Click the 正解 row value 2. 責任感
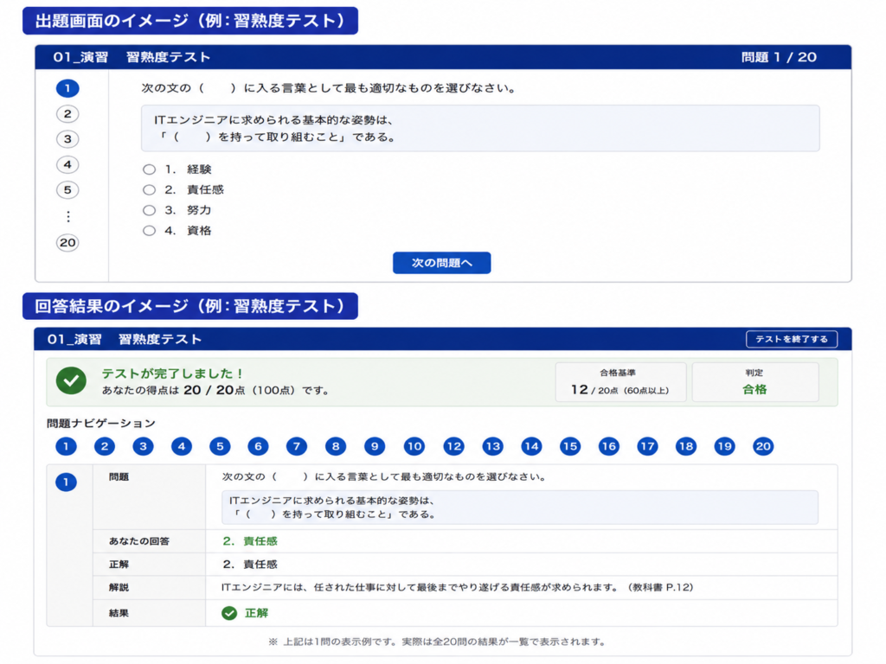The height and width of the screenshot is (664, 886). (250, 564)
